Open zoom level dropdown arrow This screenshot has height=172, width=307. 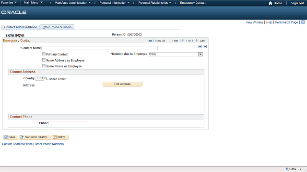click(301, 169)
